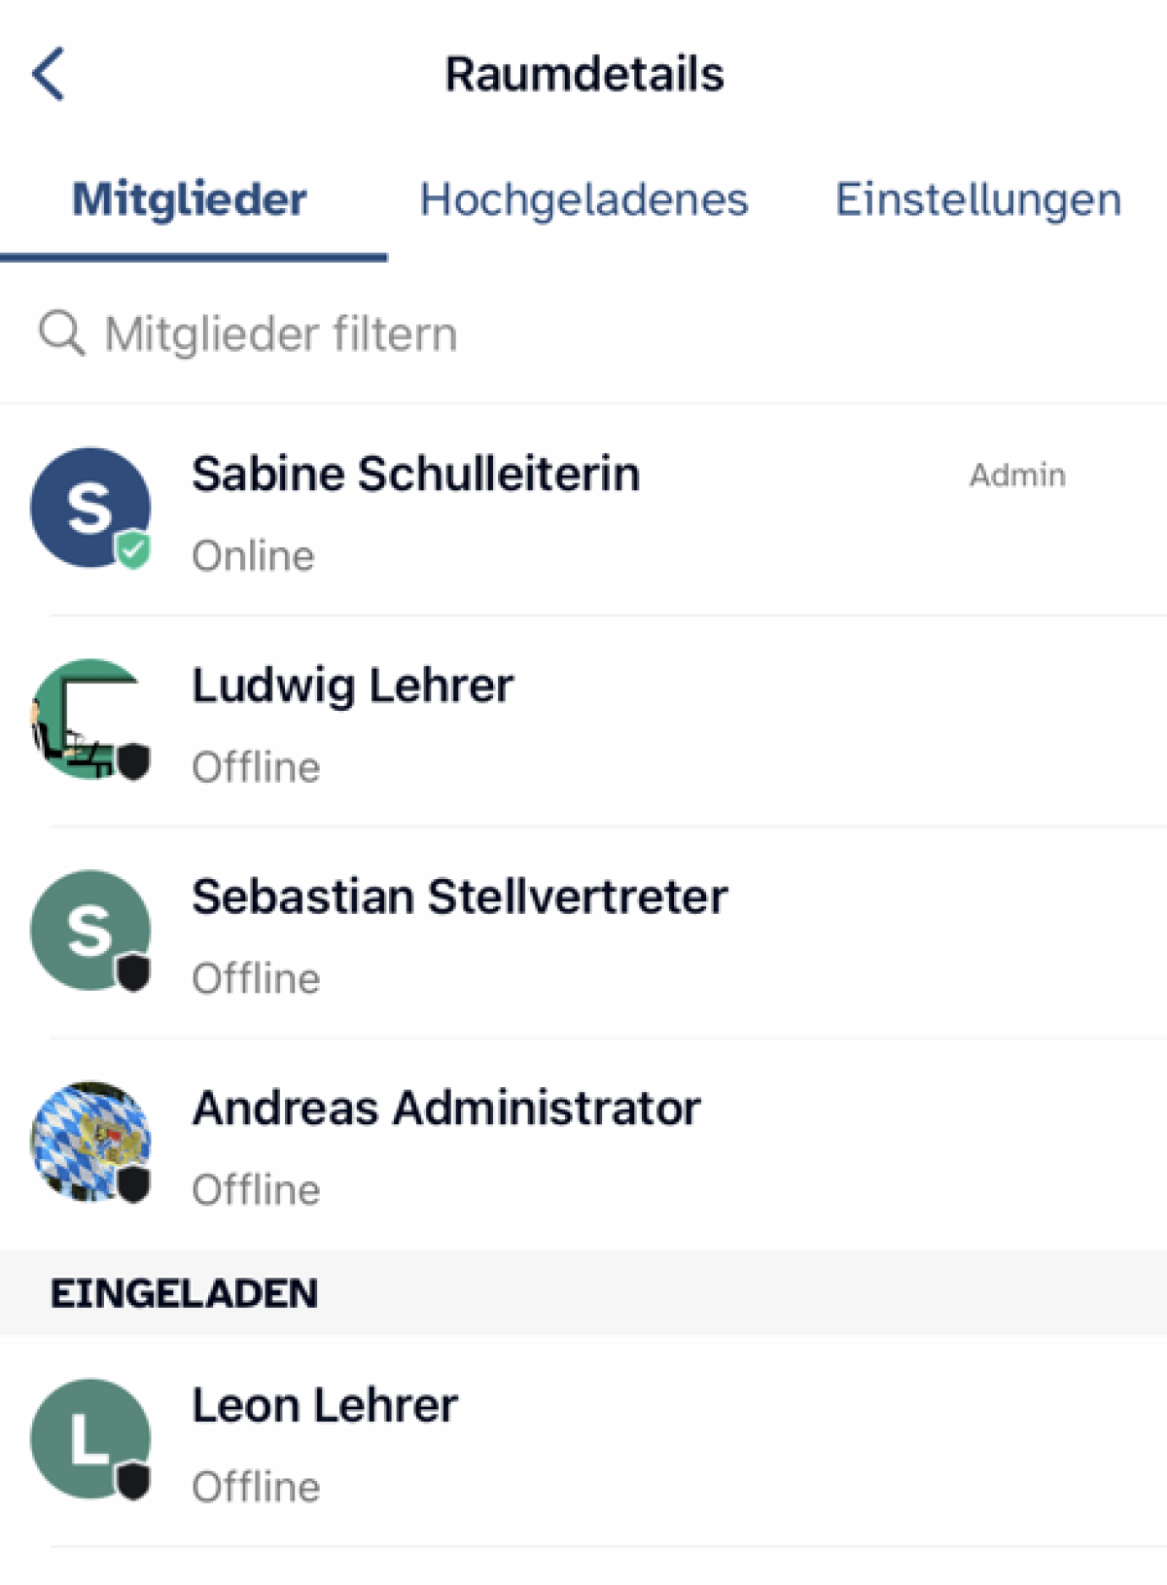Image resolution: width=1167 pixels, height=1585 pixels.
Task: Click the search magnifier icon
Action: pyautogui.click(x=62, y=334)
